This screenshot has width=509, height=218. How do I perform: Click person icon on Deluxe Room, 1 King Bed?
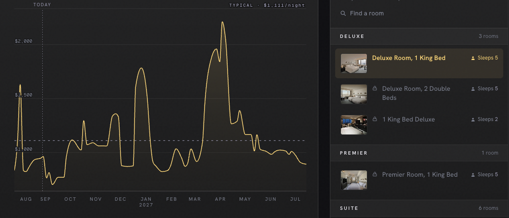coord(473,59)
